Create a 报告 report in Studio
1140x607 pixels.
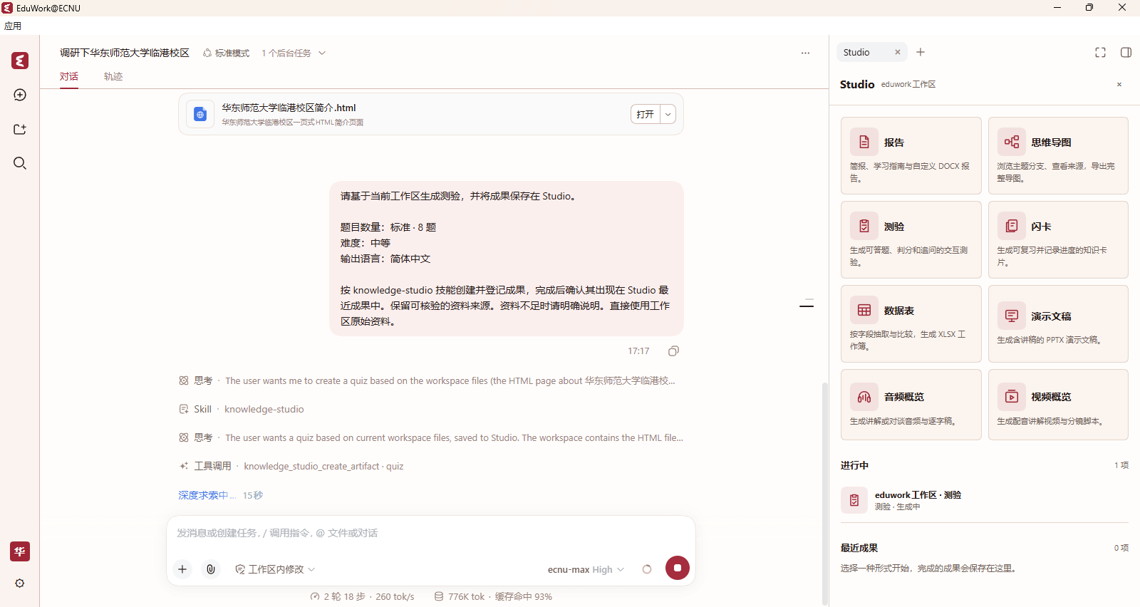tap(911, 155)
